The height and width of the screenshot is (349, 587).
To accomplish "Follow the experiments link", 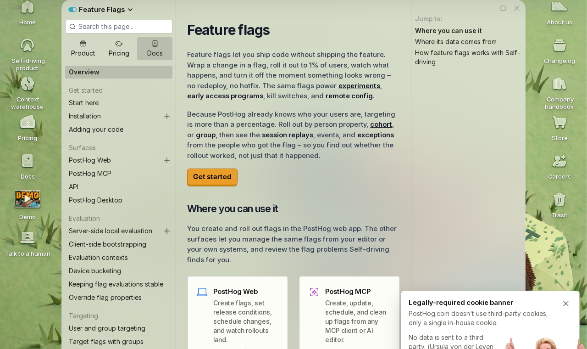I will click(x=359, y=86).
